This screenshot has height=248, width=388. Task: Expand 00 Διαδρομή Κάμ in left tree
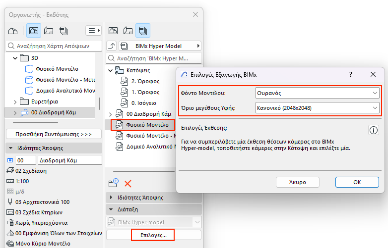15,113
